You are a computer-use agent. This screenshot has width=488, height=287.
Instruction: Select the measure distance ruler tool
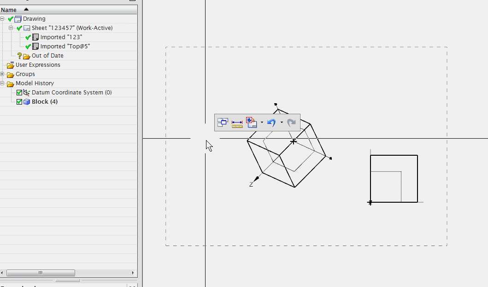coord(237,123)
